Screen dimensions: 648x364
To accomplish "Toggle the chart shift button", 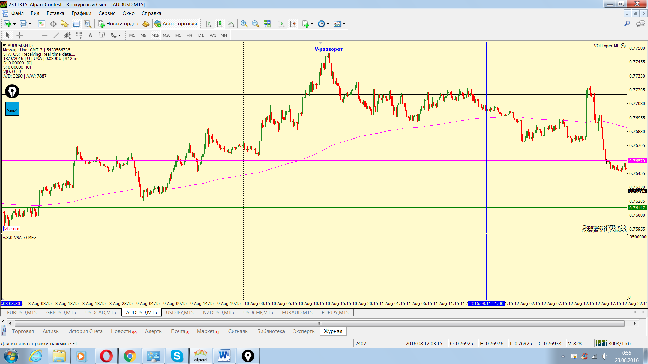I will tap(293, 24).
